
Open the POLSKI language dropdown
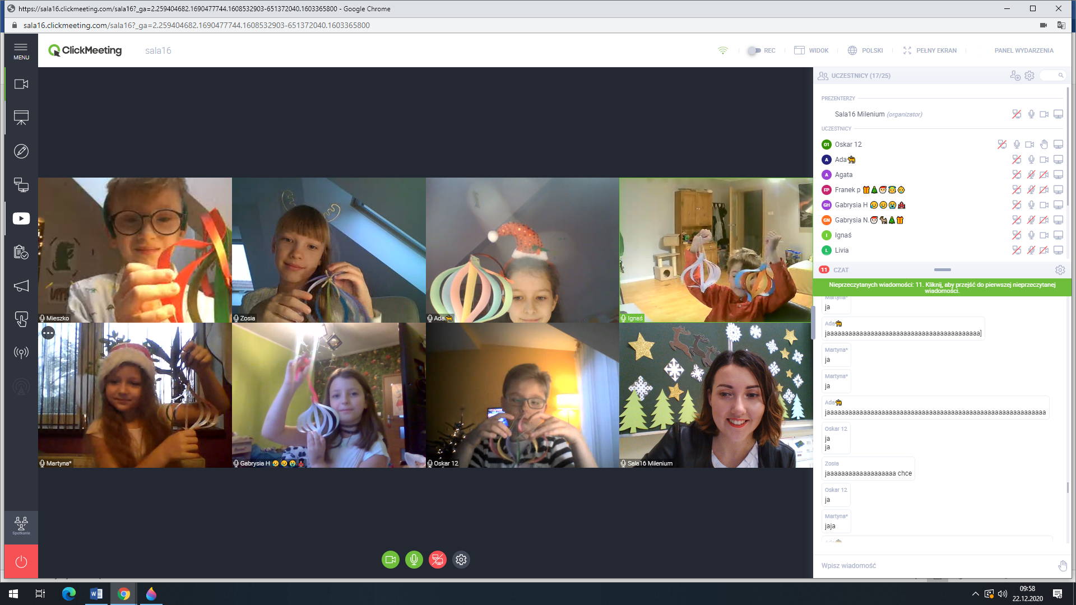tap(865, 50)
